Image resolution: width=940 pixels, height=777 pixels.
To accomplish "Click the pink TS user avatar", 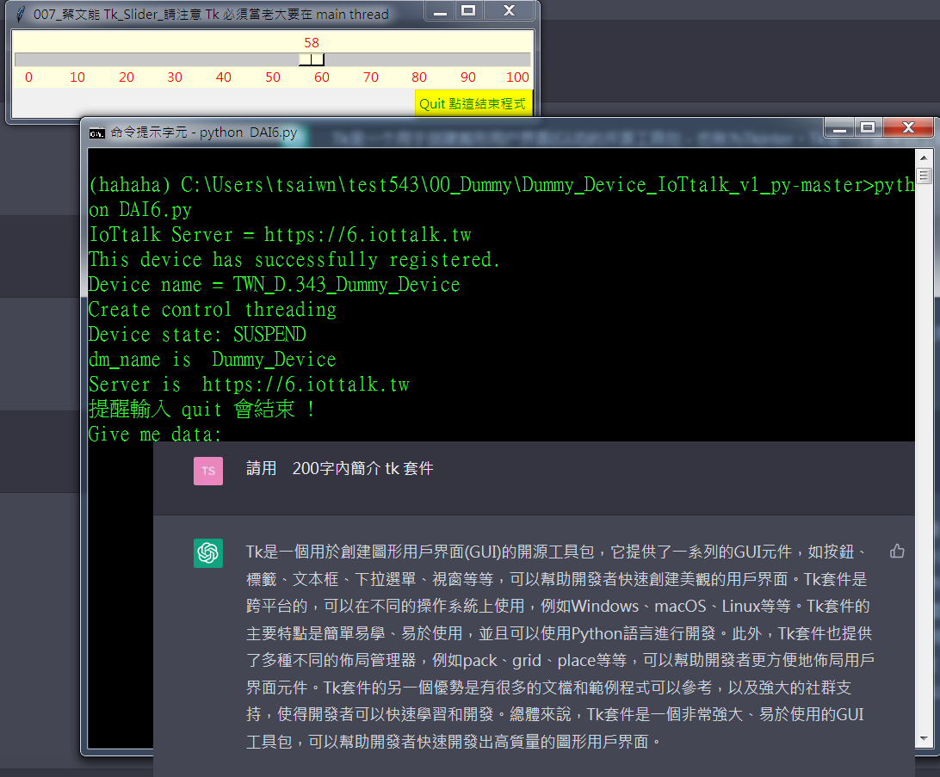I will tap(208, 471).
